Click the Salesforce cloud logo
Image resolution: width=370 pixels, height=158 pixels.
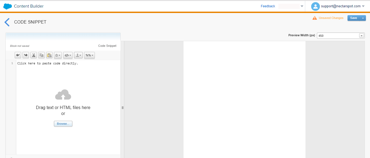[8, 6]
